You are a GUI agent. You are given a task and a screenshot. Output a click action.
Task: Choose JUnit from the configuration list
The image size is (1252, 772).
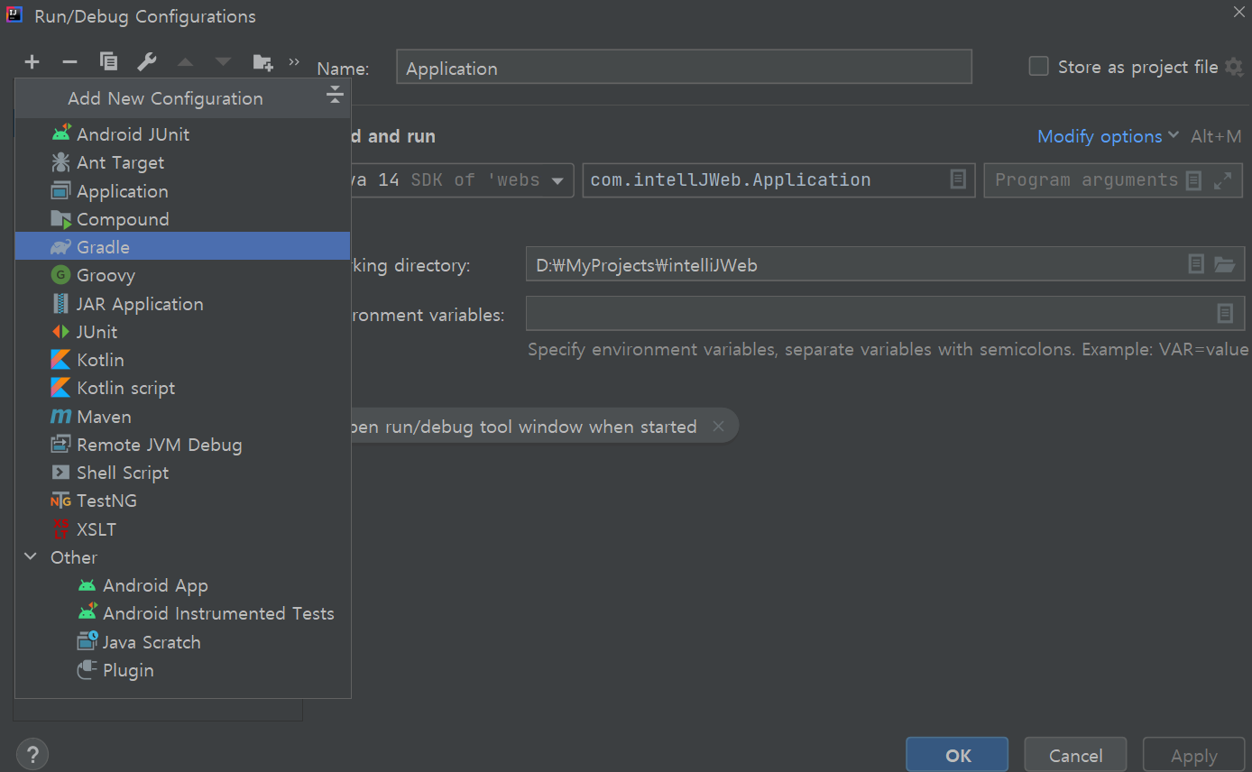(x=182, y=332)
